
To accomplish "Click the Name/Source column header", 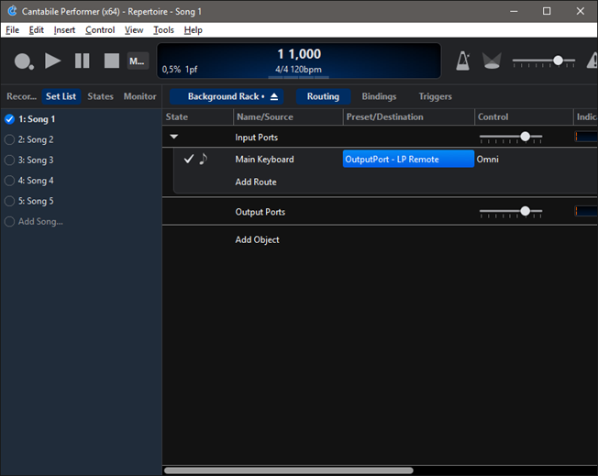I will 288,117.
